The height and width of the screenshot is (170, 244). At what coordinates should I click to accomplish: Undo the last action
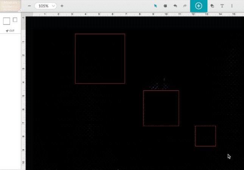175,6
